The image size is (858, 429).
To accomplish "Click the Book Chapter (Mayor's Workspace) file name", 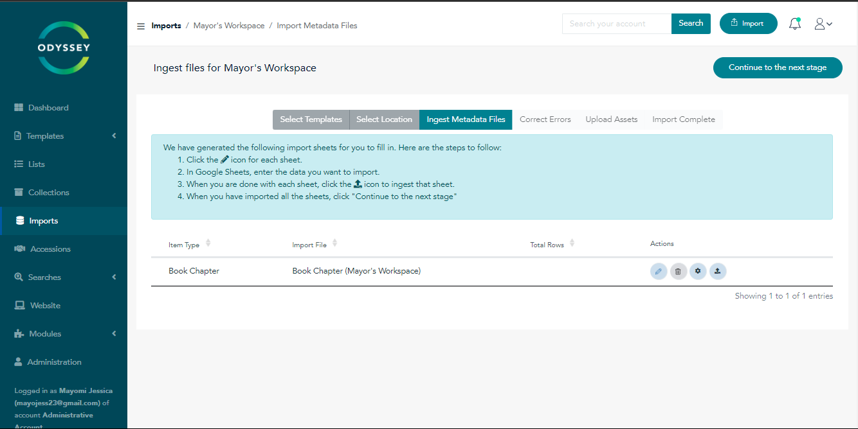I will click(x=357, y=271).
